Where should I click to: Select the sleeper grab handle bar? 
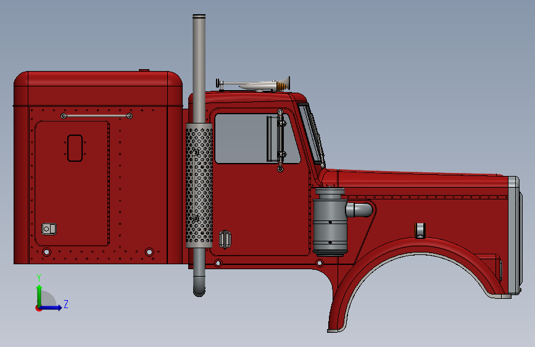[x=96, y=116]
